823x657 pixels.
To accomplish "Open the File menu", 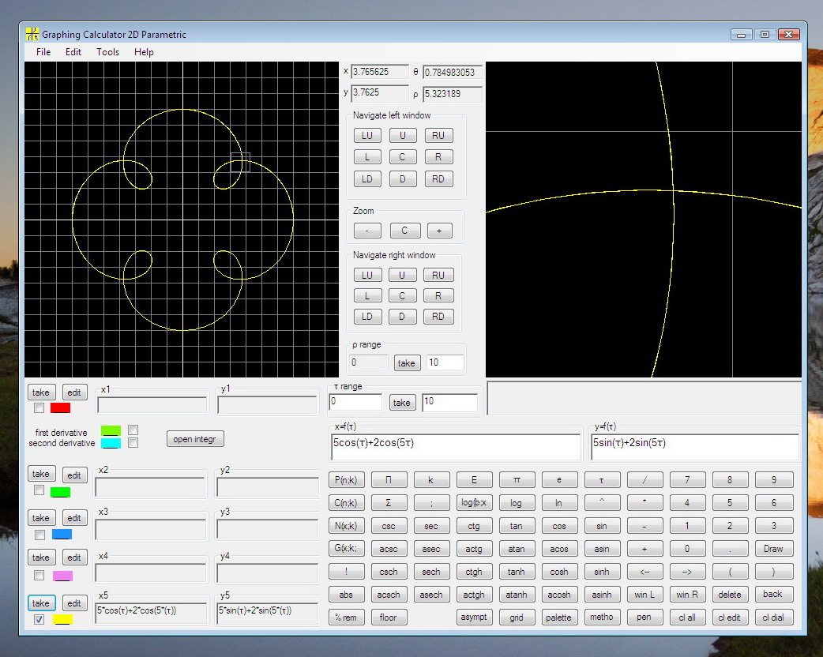I will tap(43, 52).
